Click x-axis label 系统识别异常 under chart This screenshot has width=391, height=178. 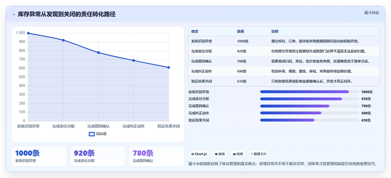point(28,126)
